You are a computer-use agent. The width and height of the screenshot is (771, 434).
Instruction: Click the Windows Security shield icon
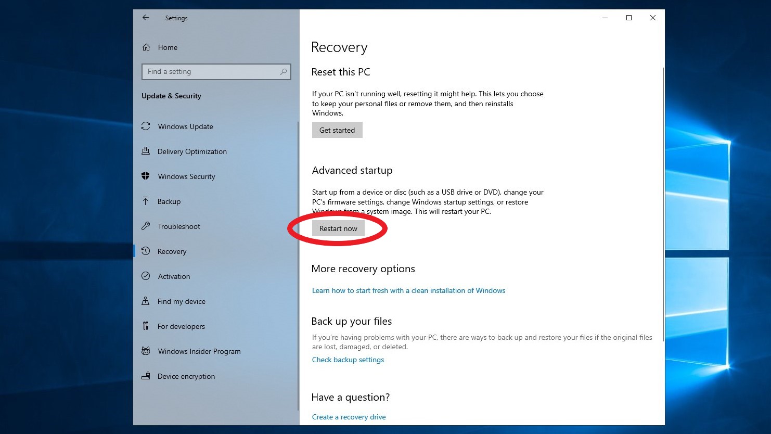click(146, 176)
